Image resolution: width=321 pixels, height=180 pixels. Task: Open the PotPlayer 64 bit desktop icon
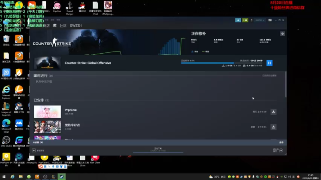tap(6, 160)
